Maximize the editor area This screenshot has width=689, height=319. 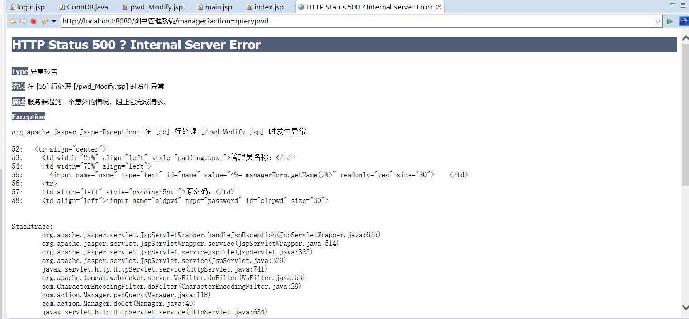click(683, 5)
